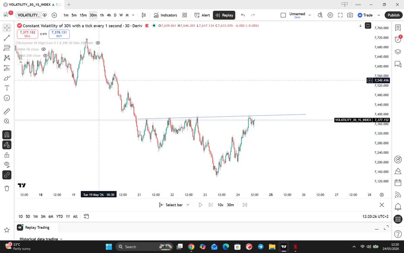Click the red SELL price button
Viewport: 404px width, 253px height.
(28, 34)
